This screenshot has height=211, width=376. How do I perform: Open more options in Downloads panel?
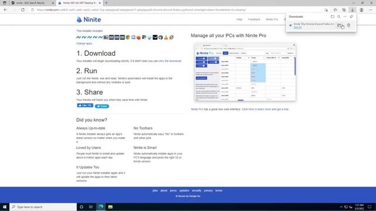[x=345, y=16]
